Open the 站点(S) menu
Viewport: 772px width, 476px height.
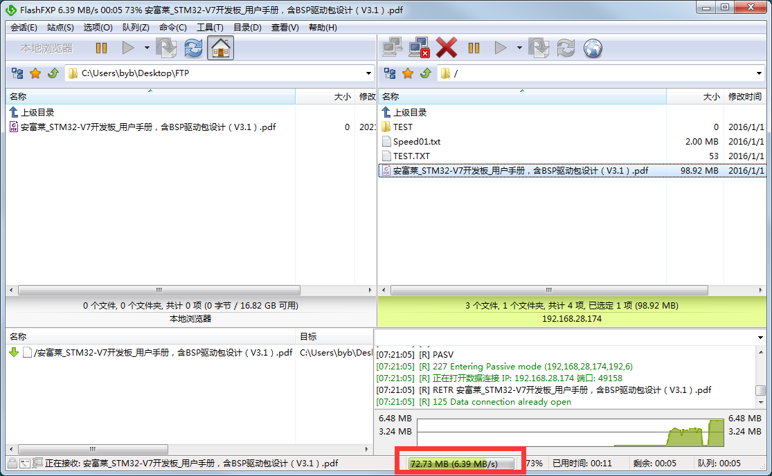click(x=60, y=28)
